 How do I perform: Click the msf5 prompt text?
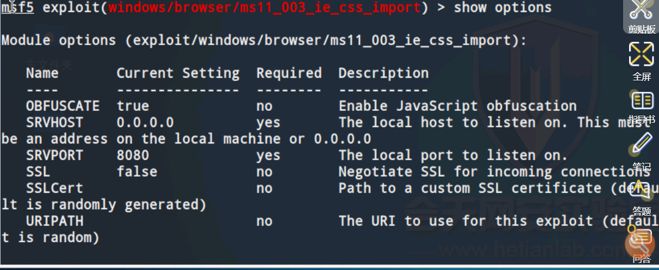(17, 8)
